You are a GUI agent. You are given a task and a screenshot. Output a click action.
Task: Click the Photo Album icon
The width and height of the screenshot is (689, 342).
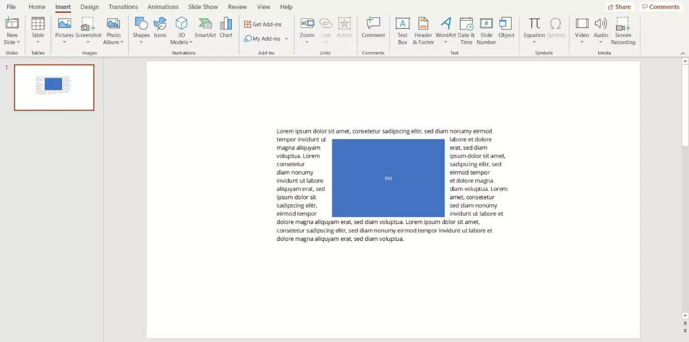tap(114, 24)
